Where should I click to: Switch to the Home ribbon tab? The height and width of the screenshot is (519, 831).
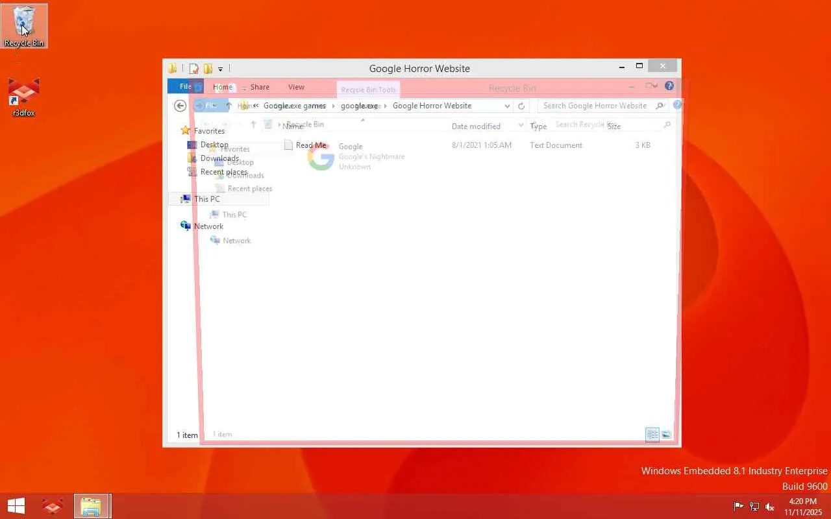(x=223, y=87)
